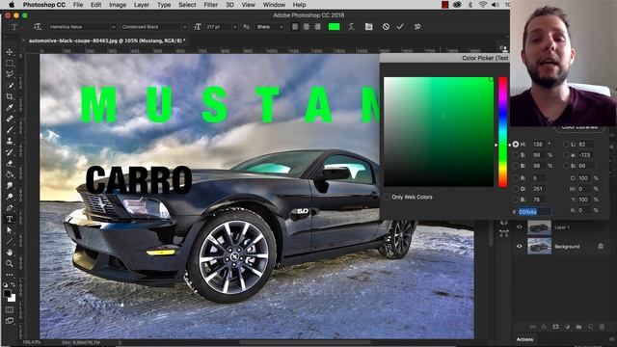The width and height of the screenshot is (617, 347).
Task: Hide Layer 1 visibility eye
Action: click(520, 227)
